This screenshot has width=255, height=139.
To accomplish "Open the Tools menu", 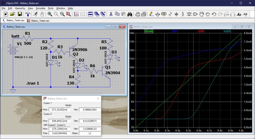I will (51, 8).
